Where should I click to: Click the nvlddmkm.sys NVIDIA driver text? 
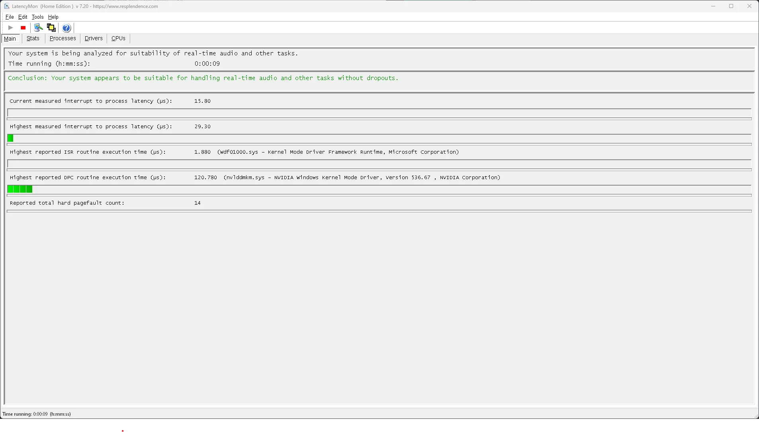pyautogui.click(x=362, y=178)
